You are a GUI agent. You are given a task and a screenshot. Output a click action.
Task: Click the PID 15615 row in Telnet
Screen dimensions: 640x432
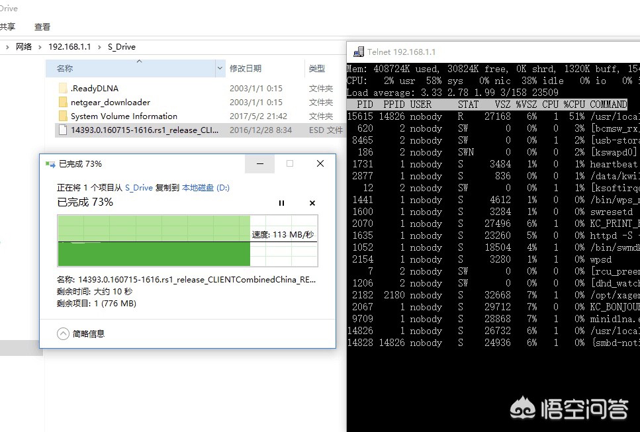coord(493,116)
